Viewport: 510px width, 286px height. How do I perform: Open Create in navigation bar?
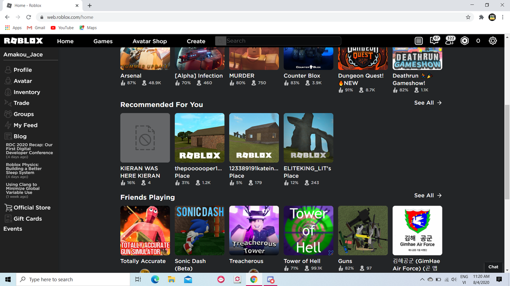click(196, 41)
